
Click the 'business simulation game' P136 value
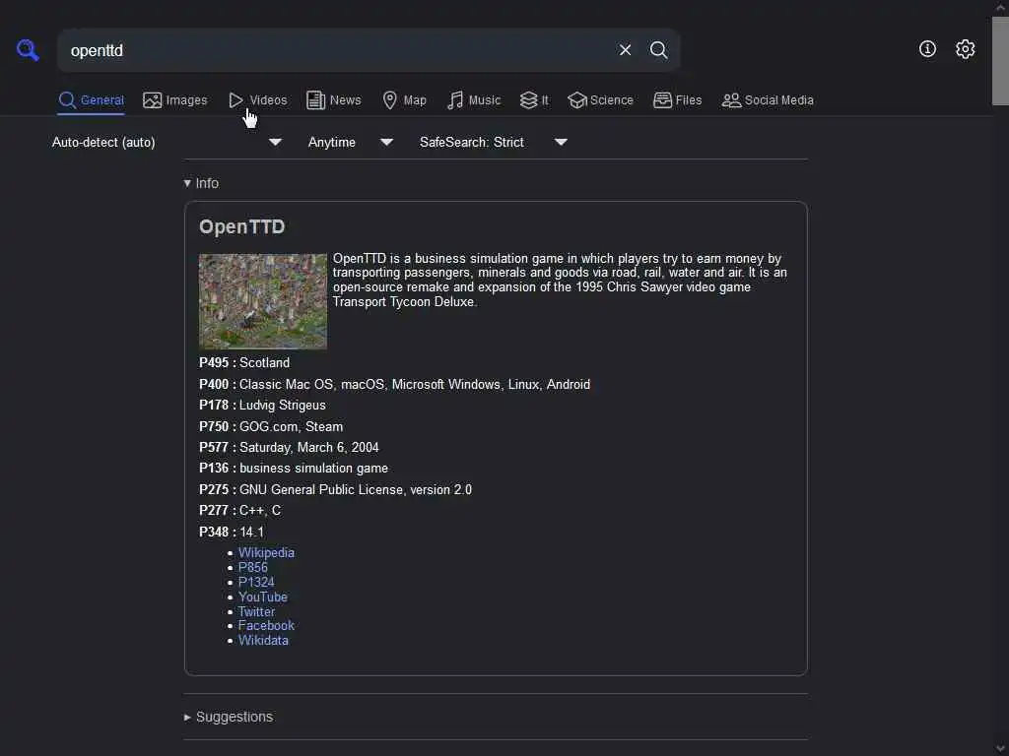(x=313, y=468)
